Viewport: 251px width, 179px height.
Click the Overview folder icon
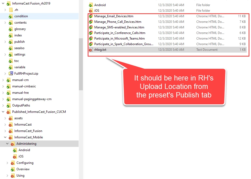tap(13, 169)
